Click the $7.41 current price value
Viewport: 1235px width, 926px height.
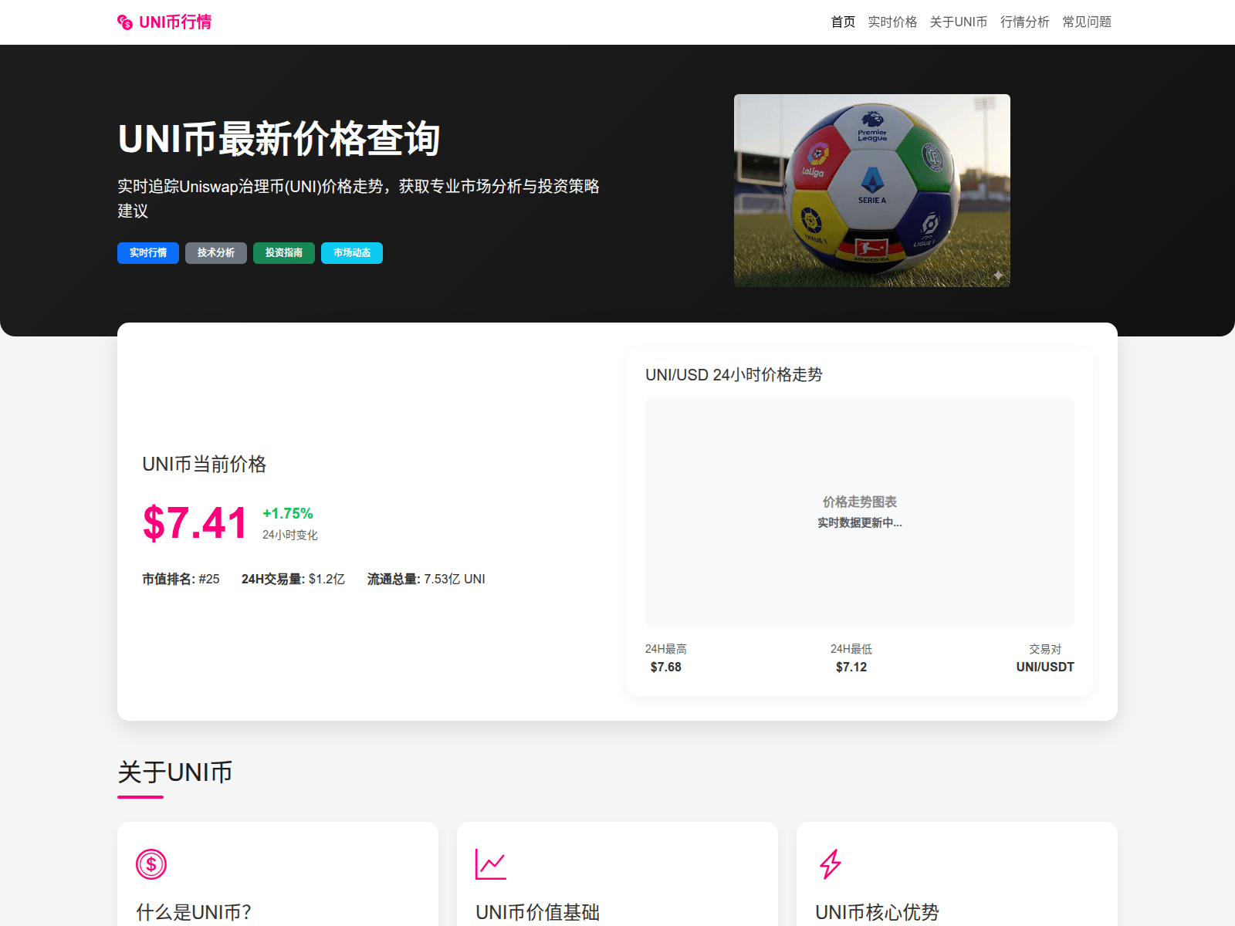click(195, 523)
